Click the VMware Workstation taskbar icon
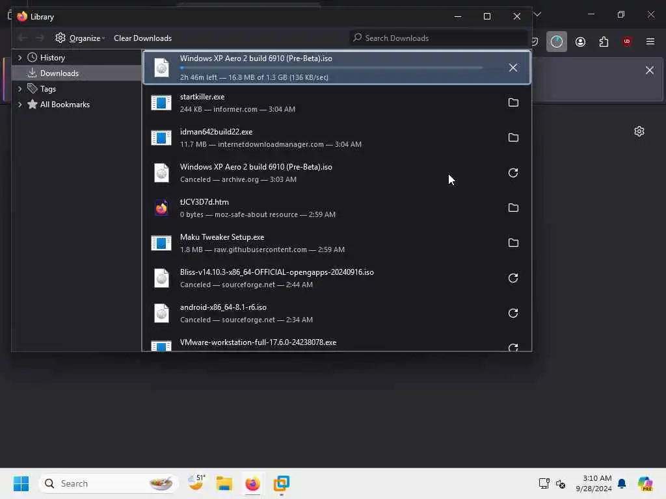Screen dimensions: 666x499 [281, 483]
